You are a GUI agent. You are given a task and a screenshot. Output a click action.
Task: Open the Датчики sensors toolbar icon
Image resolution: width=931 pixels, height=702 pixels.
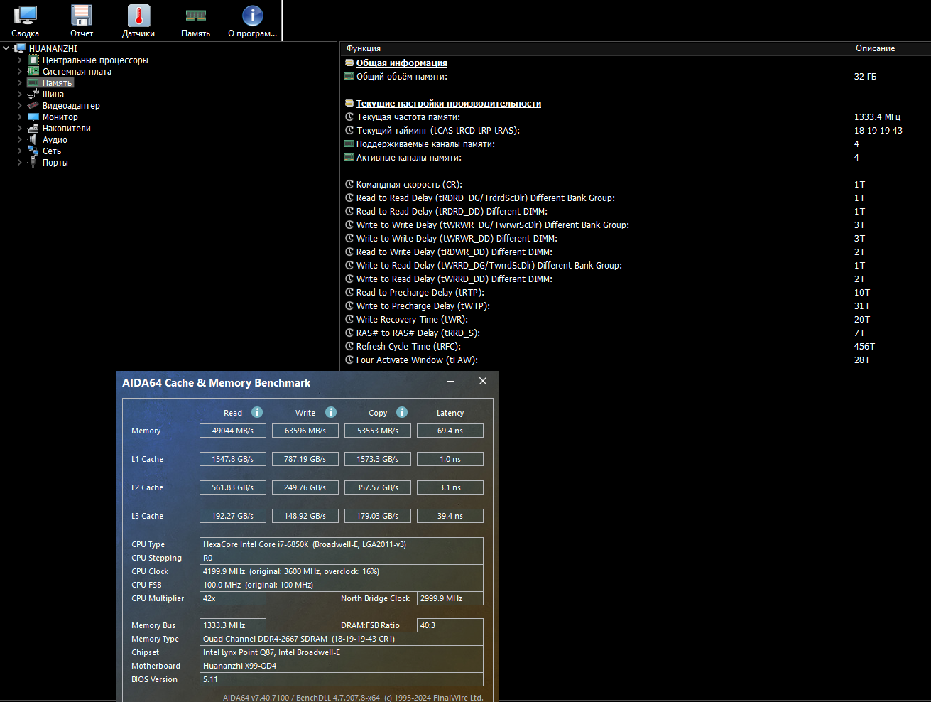[x=138, y=16]
